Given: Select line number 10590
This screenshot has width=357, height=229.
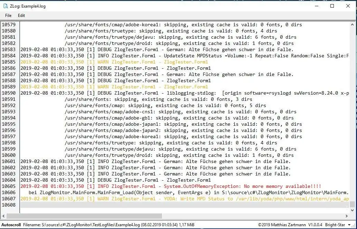Looking at the screenshot, I should 9,93.
